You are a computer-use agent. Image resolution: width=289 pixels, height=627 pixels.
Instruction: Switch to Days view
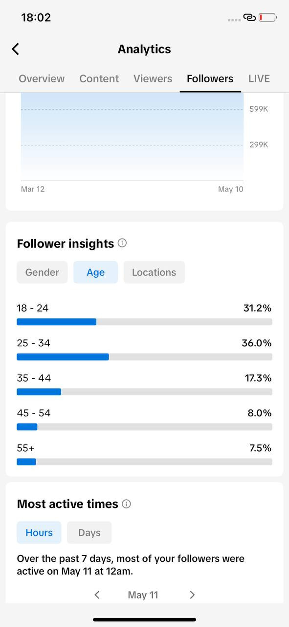pos(89,532)
